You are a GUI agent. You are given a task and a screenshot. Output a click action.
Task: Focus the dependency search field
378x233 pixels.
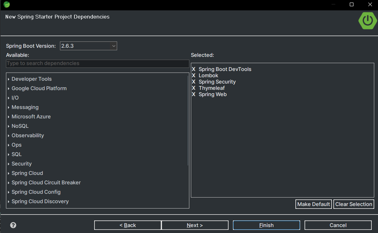point(98,63)
